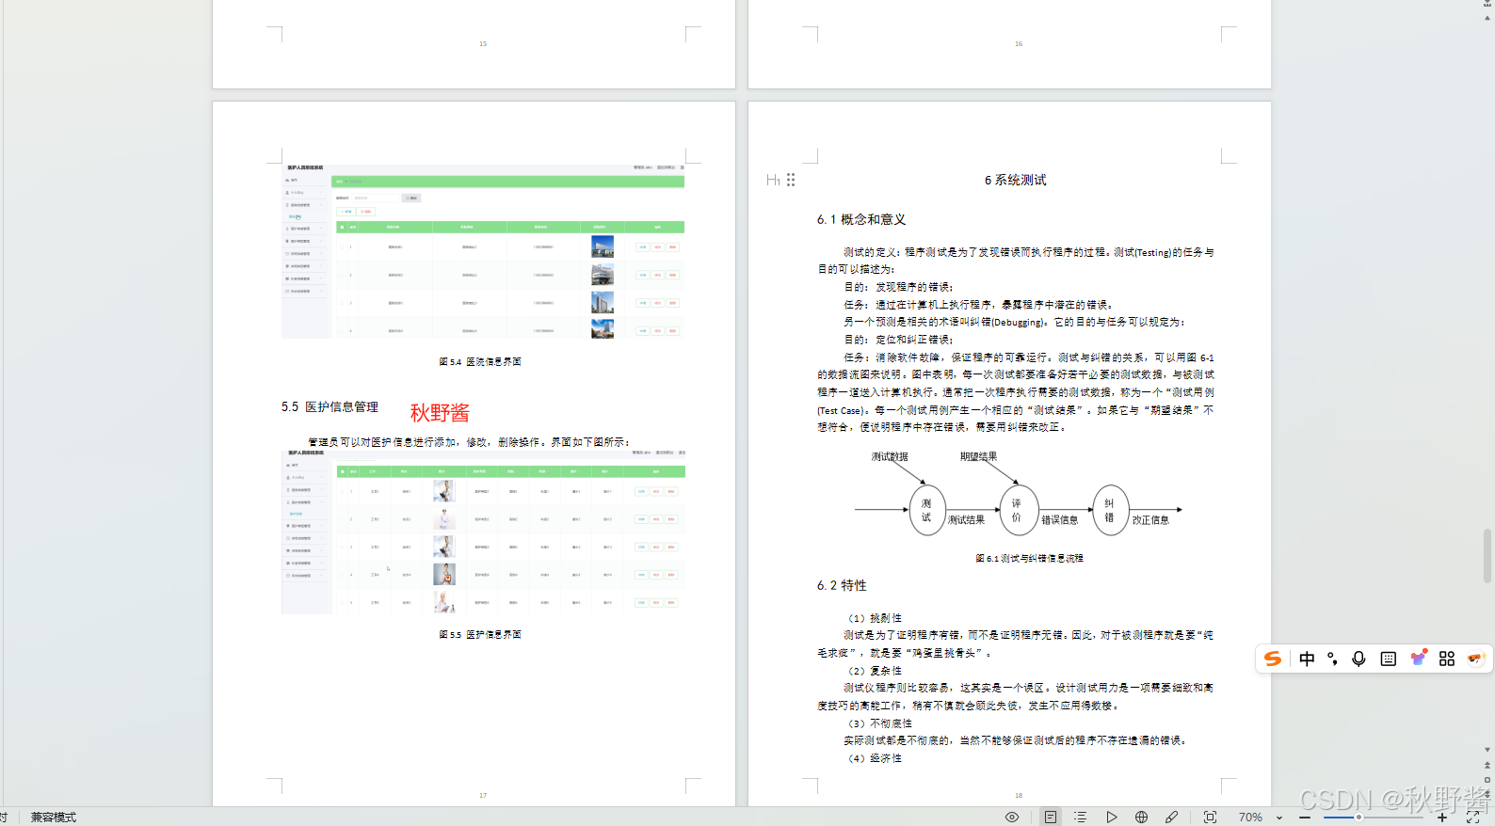Click the list item (3) 不彻底性
Screen dimensions: 1495x826
pyautogui.click(x=879, y=723)
